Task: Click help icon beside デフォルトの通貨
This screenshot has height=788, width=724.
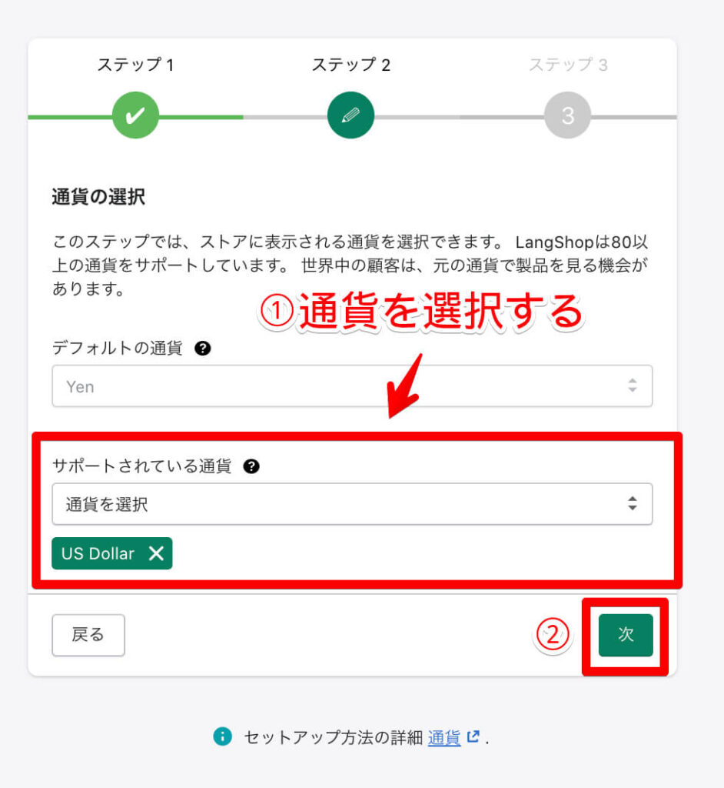Action: coord(202,348)
